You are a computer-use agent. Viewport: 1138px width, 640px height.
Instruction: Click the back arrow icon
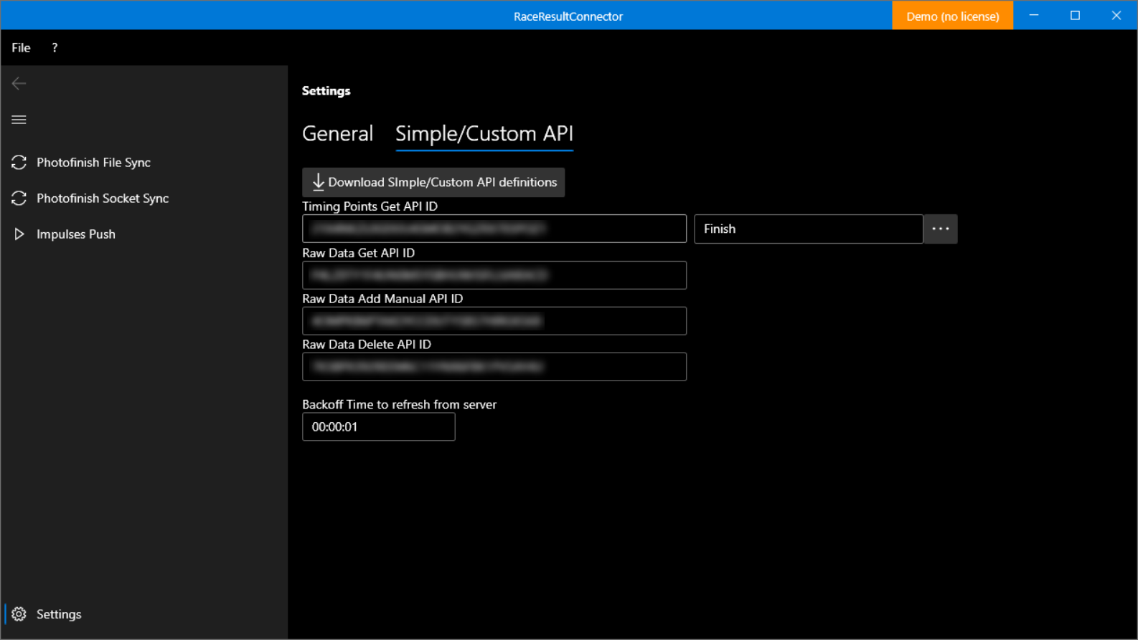[19, 84]
